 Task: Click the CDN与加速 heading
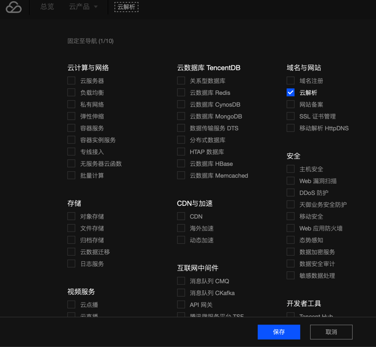[x=195, y=203]
